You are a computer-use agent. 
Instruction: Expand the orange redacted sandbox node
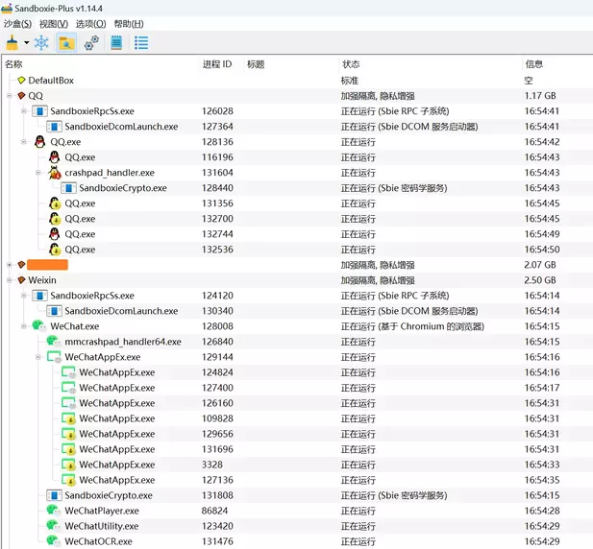click(x=10, y=265)
